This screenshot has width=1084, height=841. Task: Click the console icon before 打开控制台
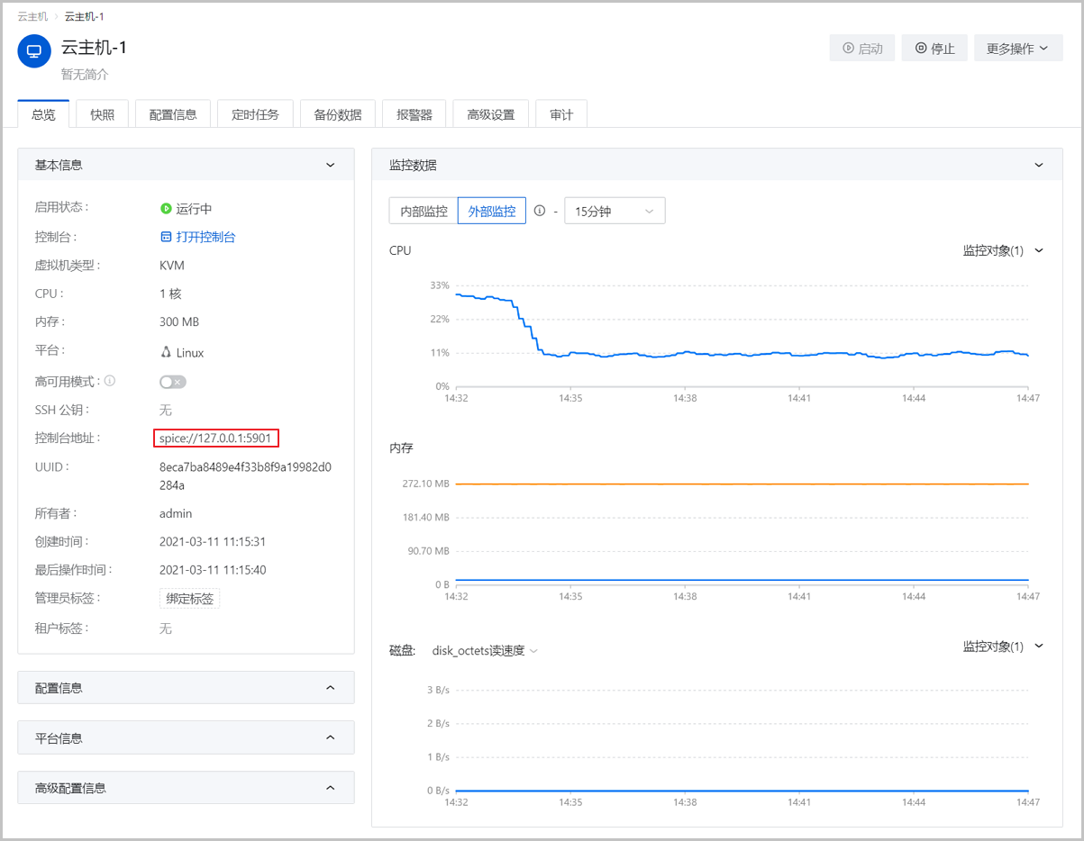pos(166,237)
